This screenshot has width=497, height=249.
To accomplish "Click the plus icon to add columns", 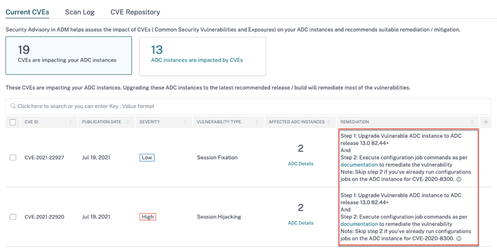I will (x=486, y=122).
